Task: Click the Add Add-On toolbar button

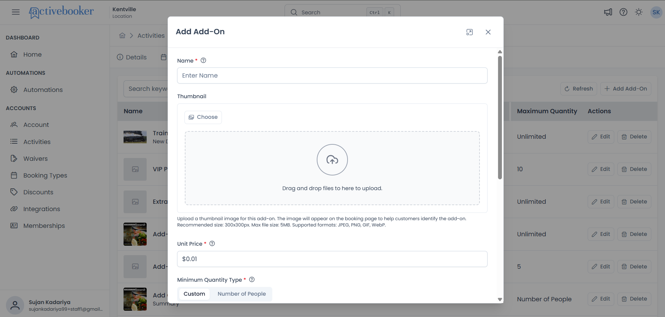Action: coord(625,89)
